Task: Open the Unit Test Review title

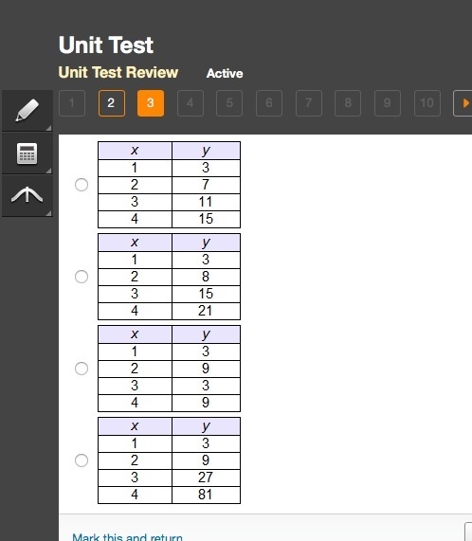Action: [118, 72]
